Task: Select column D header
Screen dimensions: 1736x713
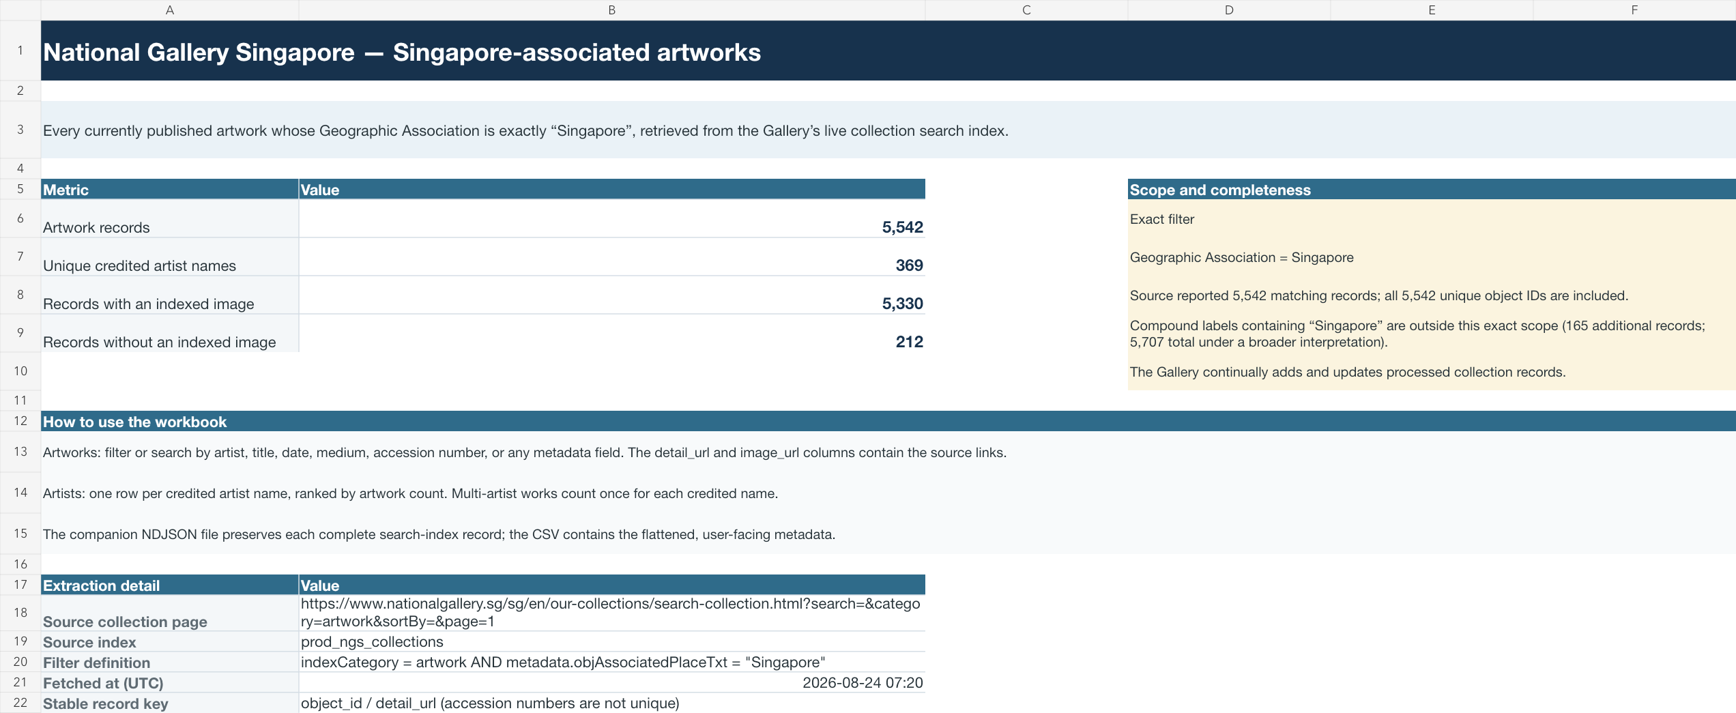Action: 1229,10
